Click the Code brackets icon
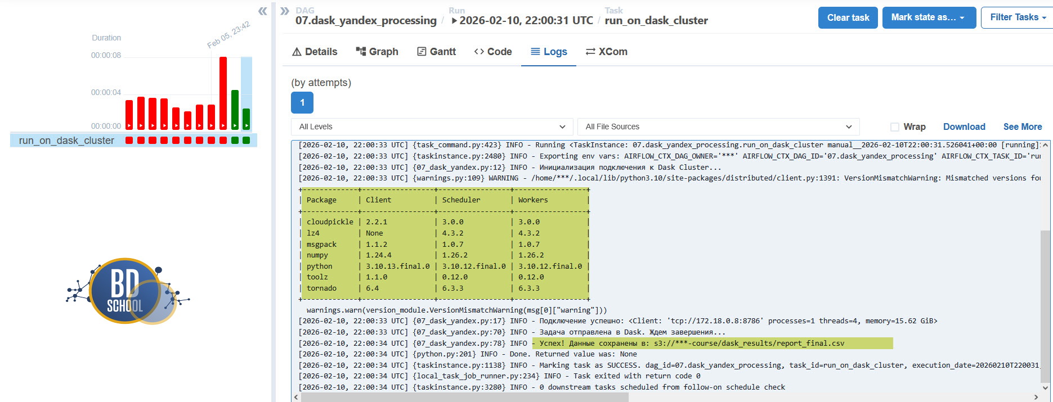Image resolution: width=1053 pixels, height=402 pixels. click(x=479, y=52)
